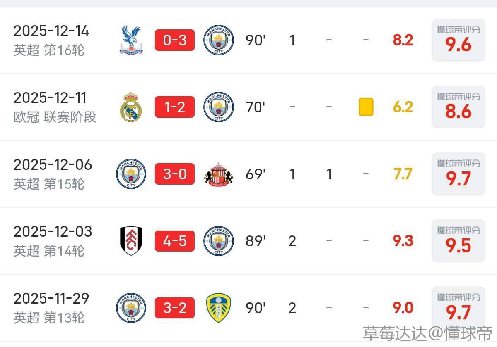Tap Manchester City crest beside the 0-3 score
The image size is (497, 347).
point(218,40)
